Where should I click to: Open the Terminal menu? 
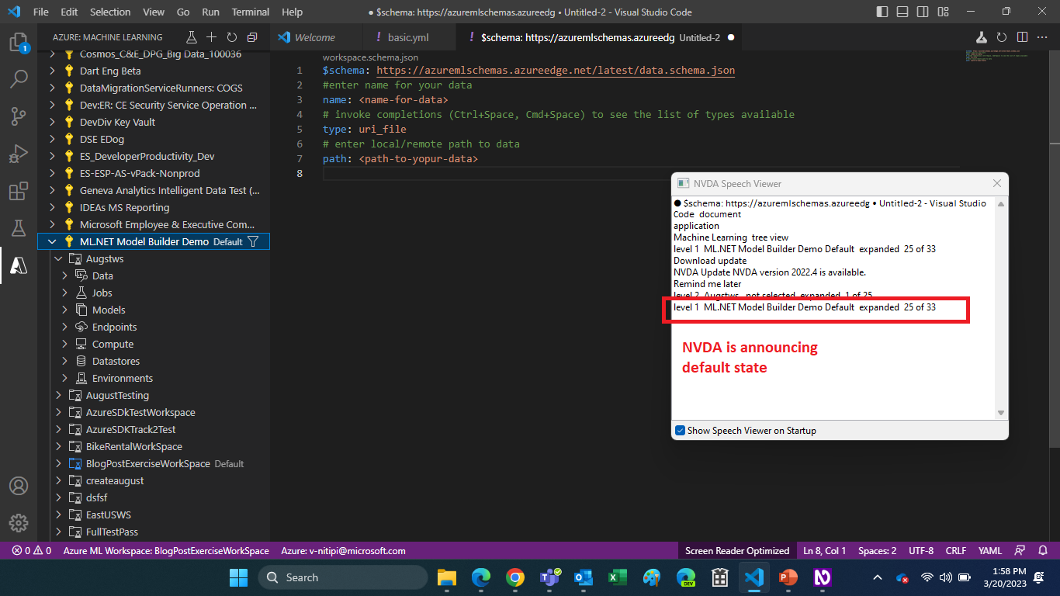[250, 12]
